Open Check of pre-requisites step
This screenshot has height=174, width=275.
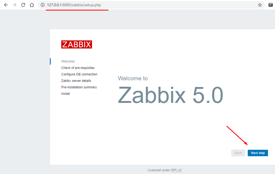(x=78, y=68)
